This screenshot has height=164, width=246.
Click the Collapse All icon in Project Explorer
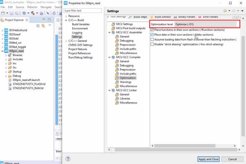click(38, 26)
